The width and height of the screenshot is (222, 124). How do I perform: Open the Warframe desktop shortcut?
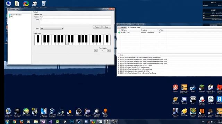[211, 100]
